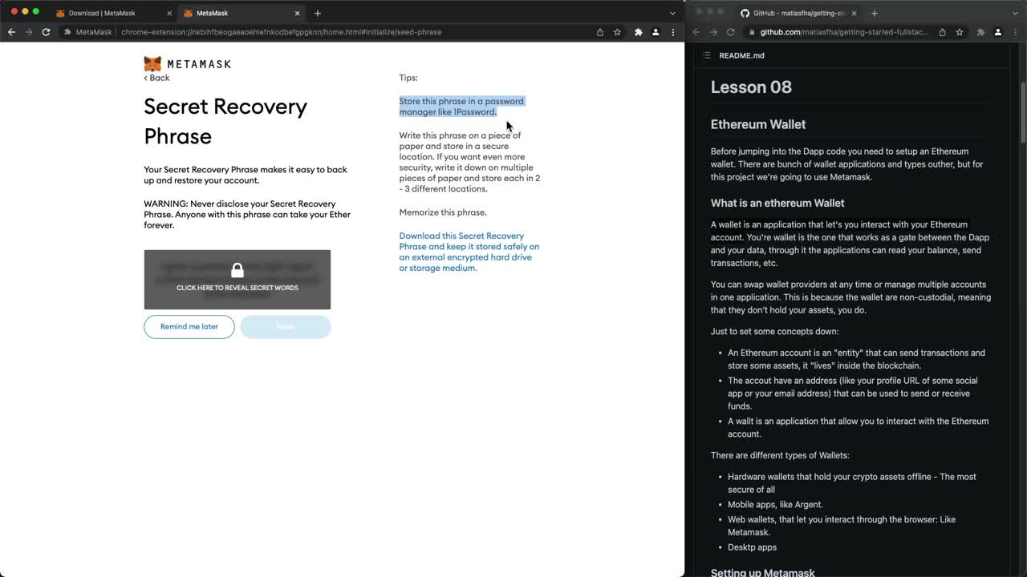This screenshot has width=1027, height=577.
Task: Click the back arrow in the GitHub window
Action: [x=695, y=32]
